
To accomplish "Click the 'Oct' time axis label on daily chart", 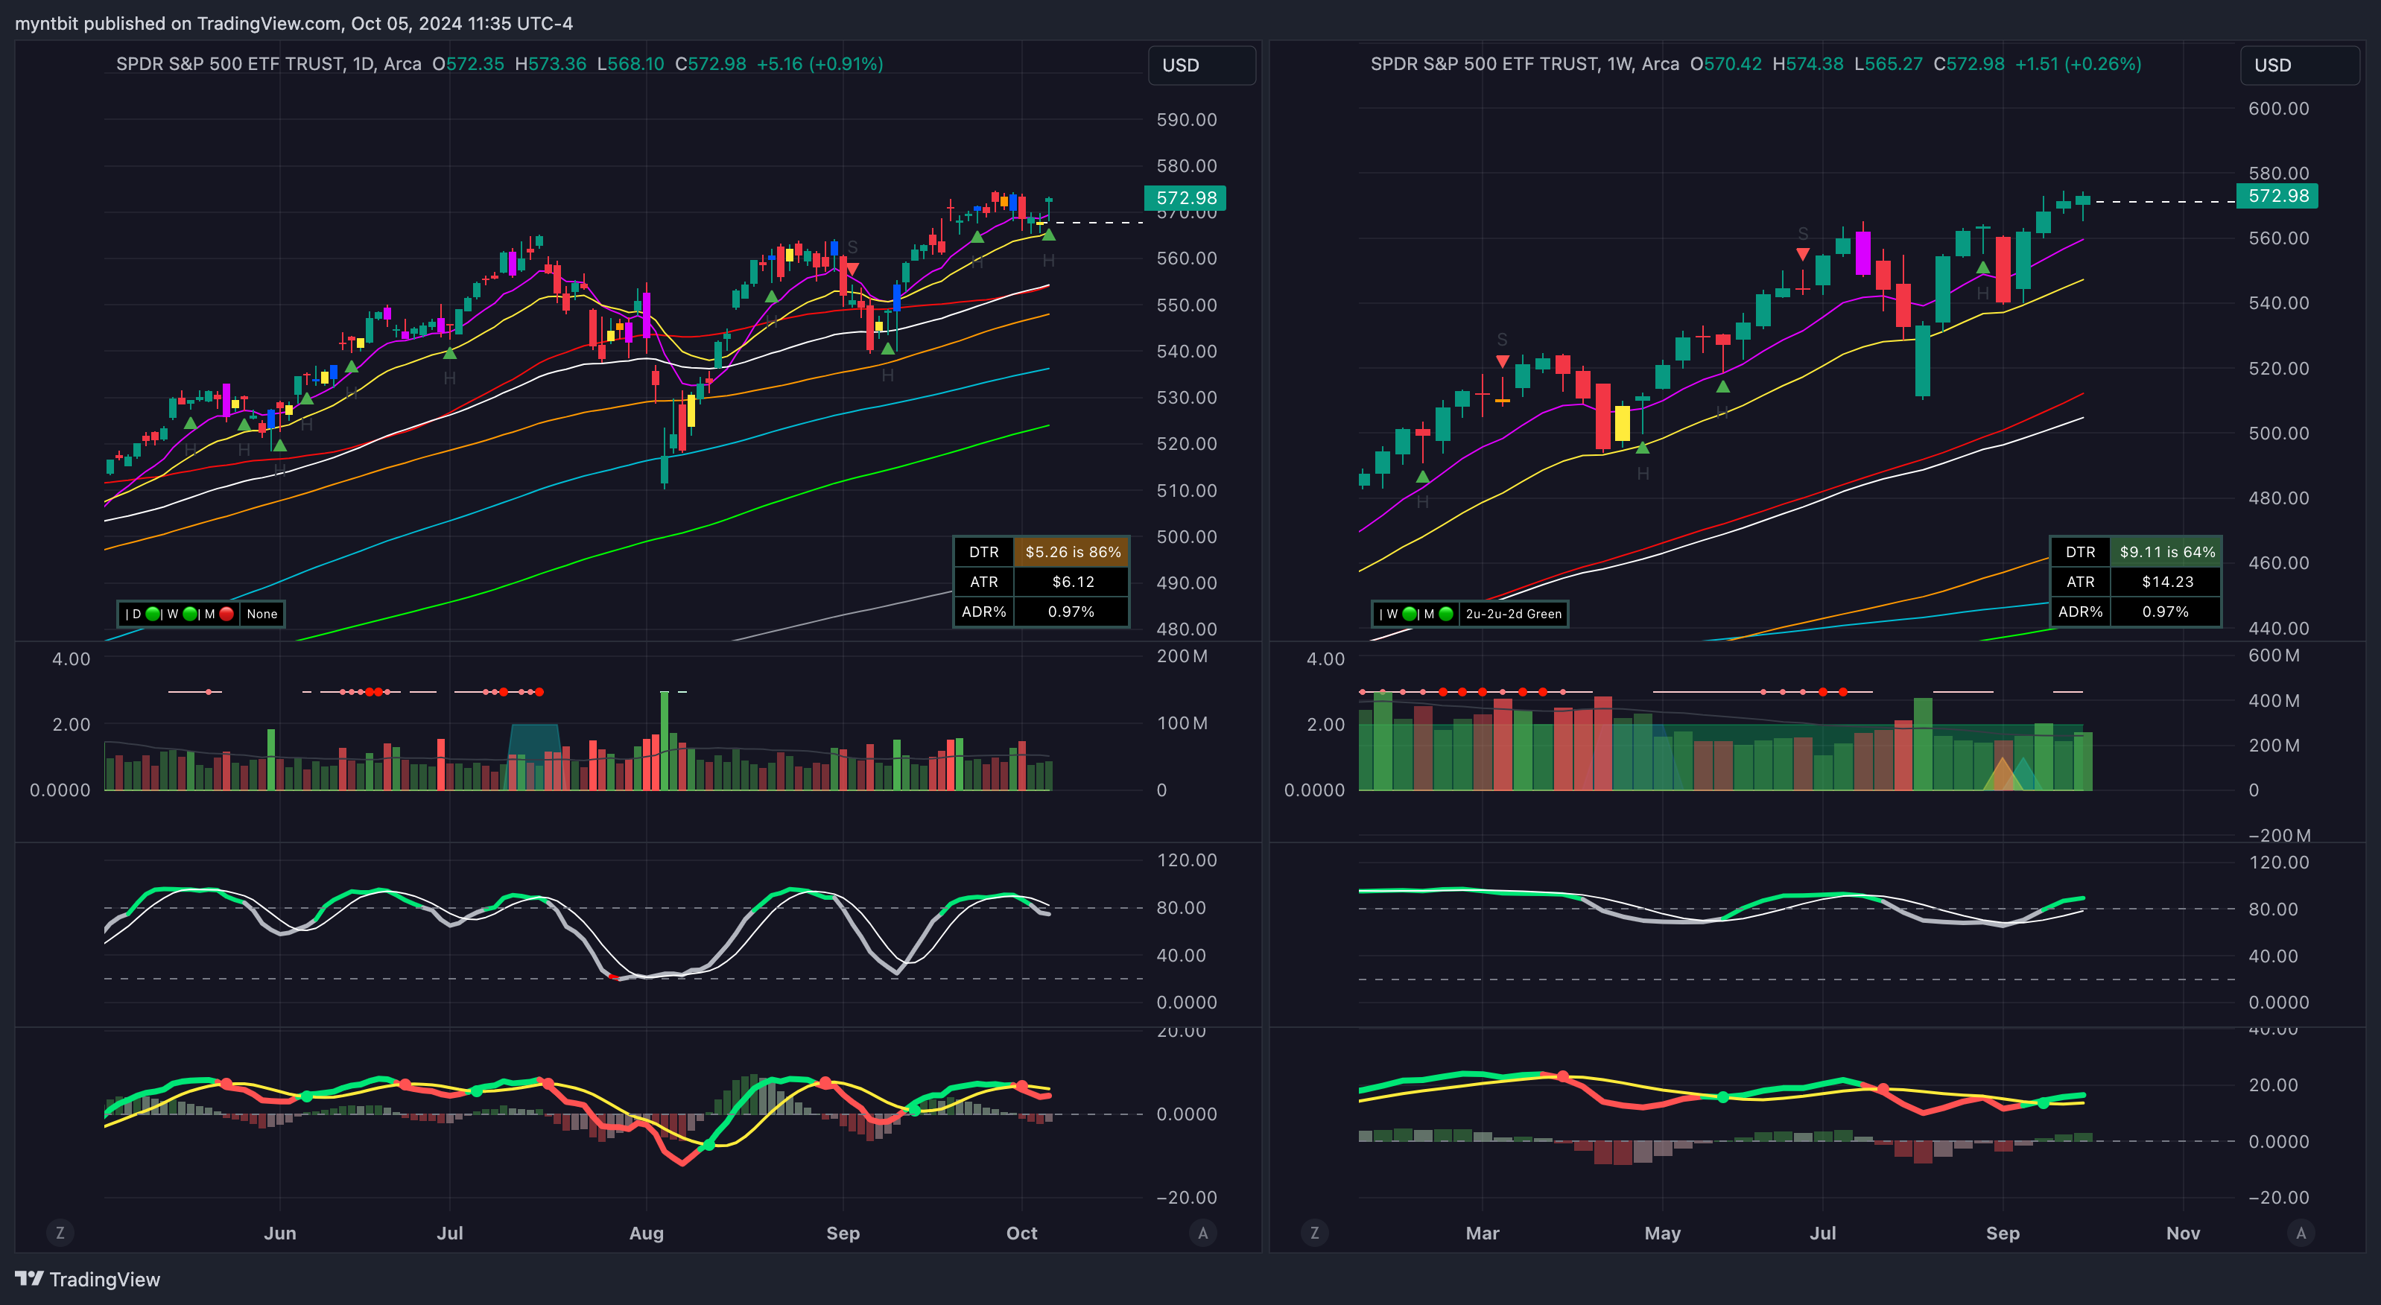I will (x=1021, y=1233).
